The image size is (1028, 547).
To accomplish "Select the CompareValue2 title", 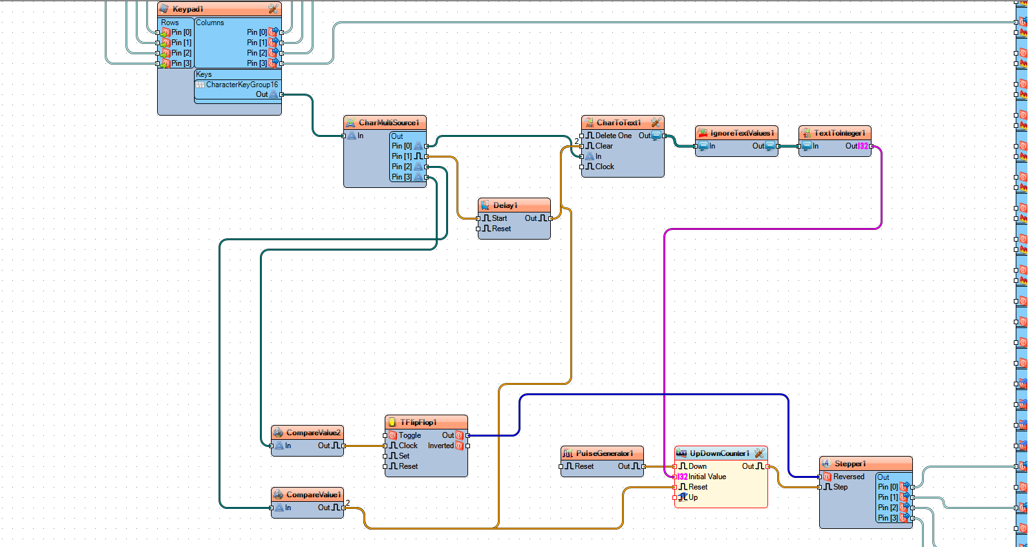I will tap(314, 433).
